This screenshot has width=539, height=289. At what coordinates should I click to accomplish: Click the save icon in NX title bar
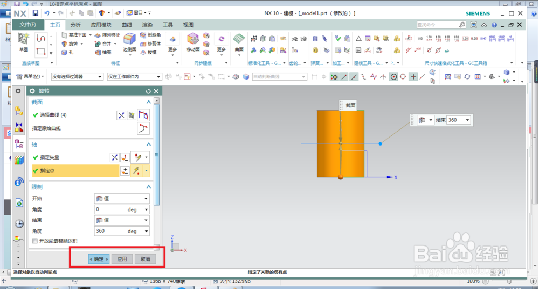[x=36, y=13]
